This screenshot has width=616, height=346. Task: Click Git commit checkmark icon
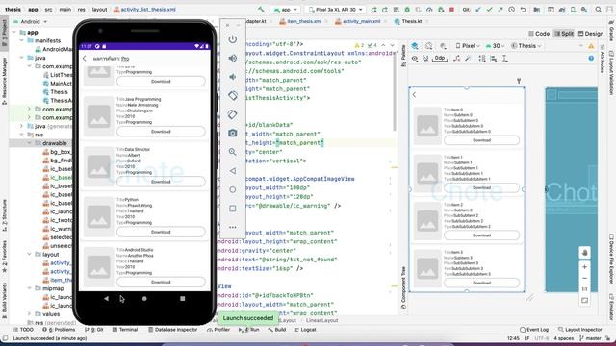(x=489, y=9)
